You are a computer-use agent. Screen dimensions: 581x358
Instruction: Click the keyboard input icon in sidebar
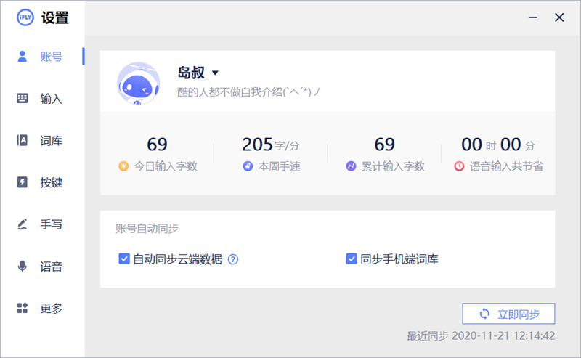coord(23,98)
